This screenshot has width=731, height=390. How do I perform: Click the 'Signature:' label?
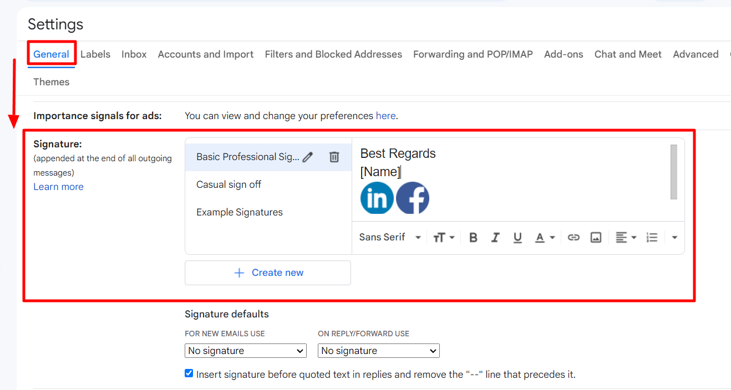pyautogui.click(x=58, y=144)
